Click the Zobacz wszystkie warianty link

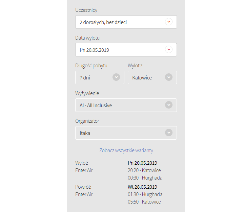pos(126,150)
